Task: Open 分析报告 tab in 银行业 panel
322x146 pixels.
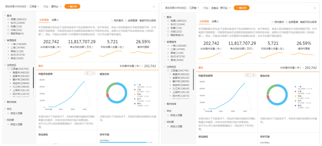Action: (x=204, y=21)
